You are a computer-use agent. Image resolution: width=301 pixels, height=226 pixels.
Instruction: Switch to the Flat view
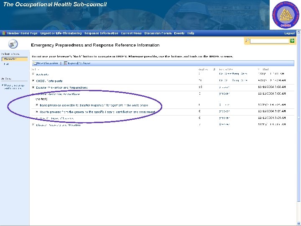pos(6,64)
